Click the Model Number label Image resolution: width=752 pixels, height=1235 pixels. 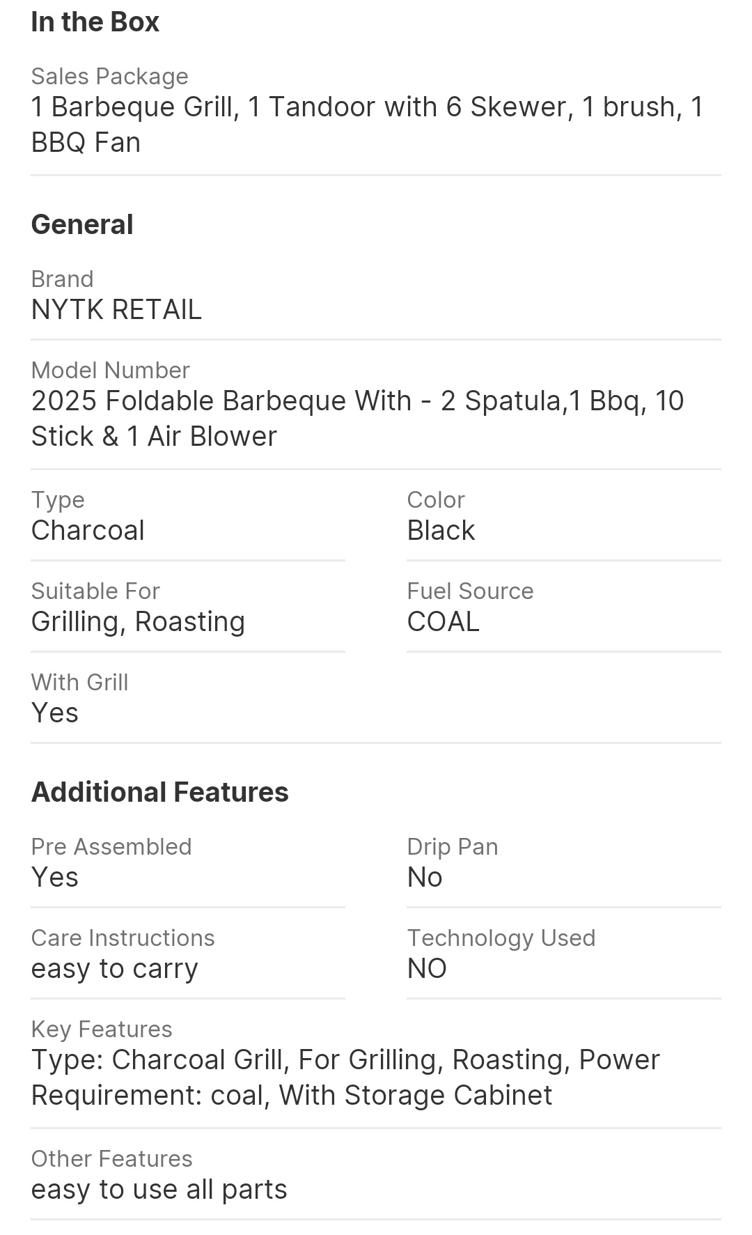tap(110, 370)
